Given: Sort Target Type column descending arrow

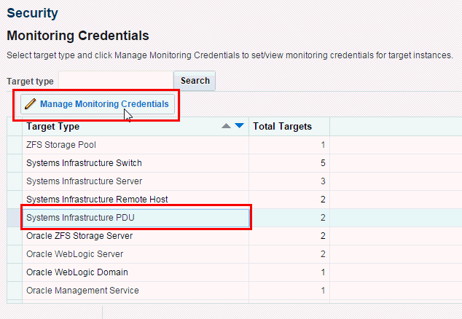Looking at the screenshot, I should 239,127.
